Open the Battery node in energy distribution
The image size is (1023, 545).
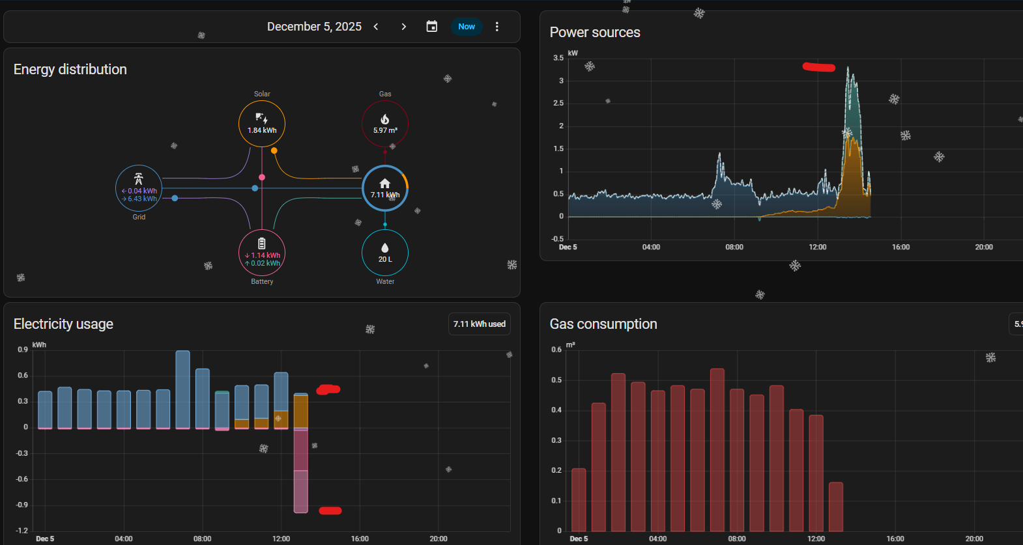(262, 253)
